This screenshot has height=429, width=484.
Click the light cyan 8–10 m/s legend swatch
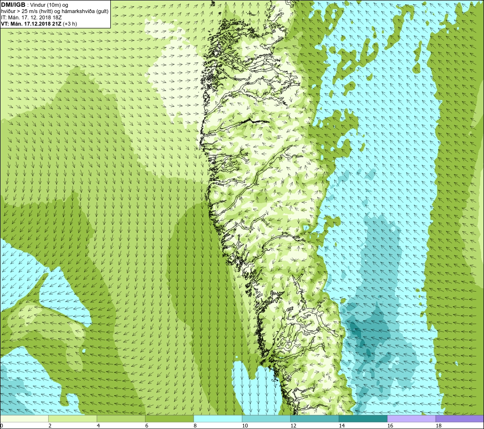218,419
